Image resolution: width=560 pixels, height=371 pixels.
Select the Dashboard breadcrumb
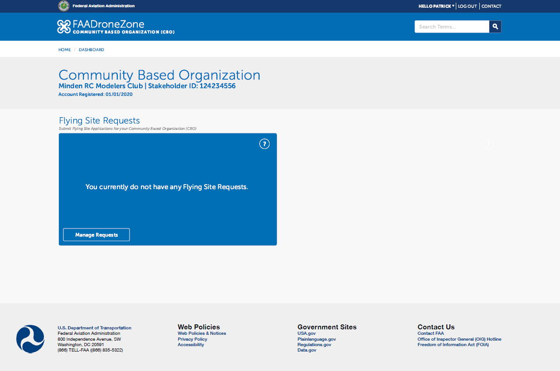click(92, 50)
